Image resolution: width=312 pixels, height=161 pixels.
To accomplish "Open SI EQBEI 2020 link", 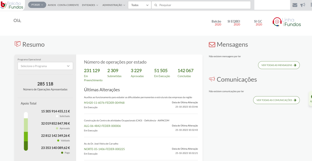I will 234,23.
